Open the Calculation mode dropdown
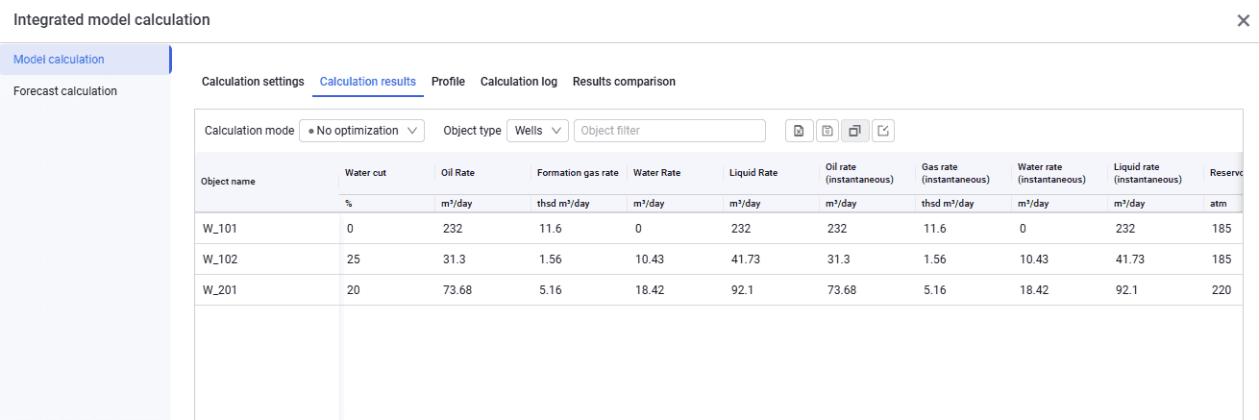 [361, 131]
